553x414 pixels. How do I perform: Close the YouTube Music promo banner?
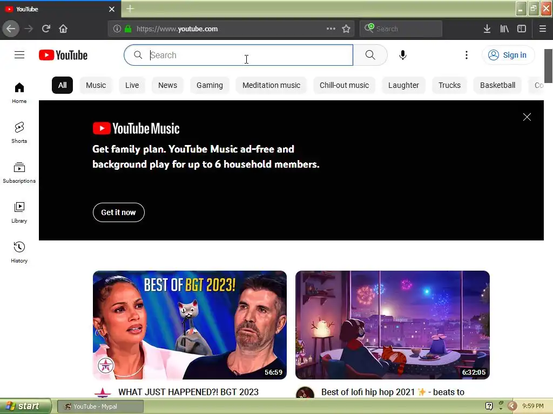tap(527, 117)
